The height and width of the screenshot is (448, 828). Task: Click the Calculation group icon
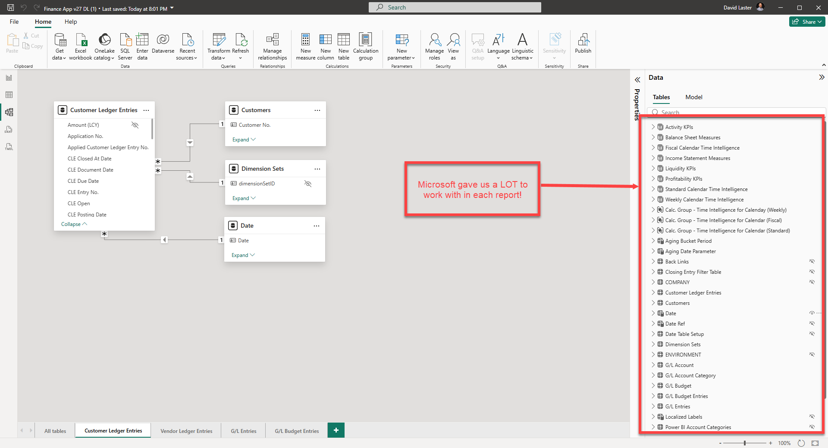click(x=365, y=40)
